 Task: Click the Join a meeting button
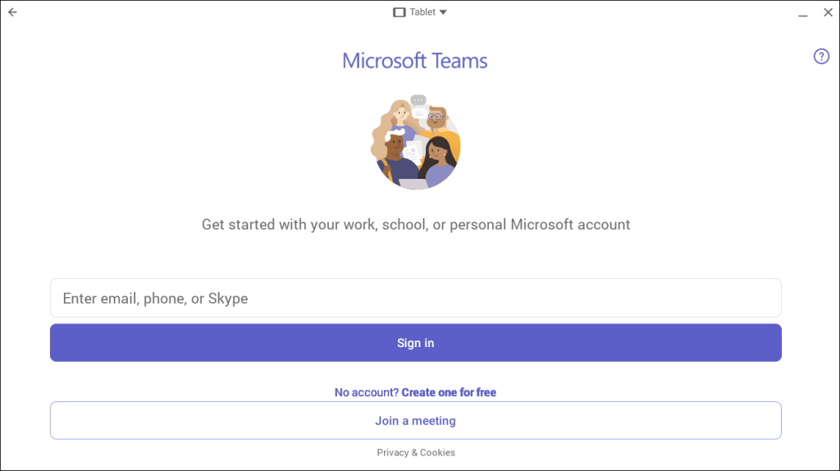tap(415, 421)
